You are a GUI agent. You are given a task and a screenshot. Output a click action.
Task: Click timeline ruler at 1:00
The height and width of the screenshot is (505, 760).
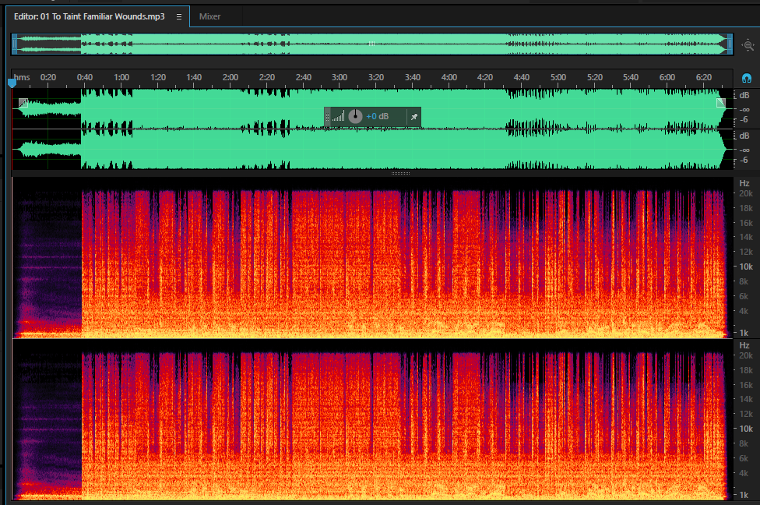pyautogui.click(x=121, y=78)
